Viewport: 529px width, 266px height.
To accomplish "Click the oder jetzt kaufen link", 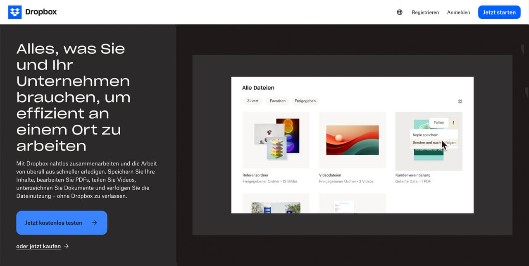I will pos(38,247).
